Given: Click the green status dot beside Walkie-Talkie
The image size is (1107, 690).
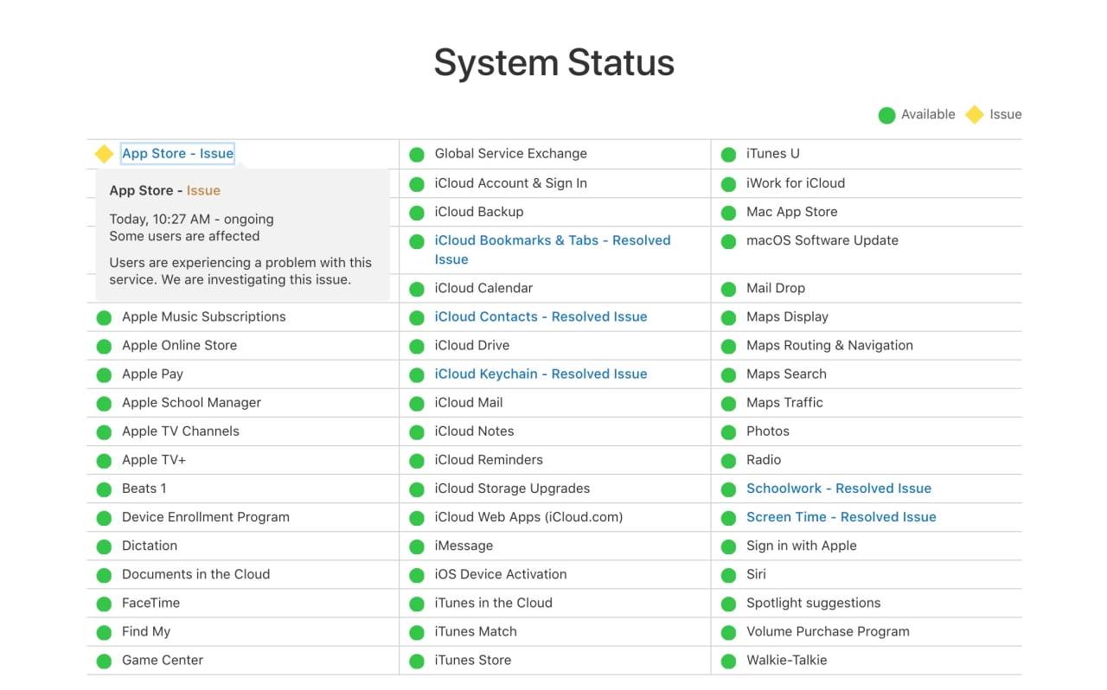Looking at the screenshot, I should tap(729, 661).
